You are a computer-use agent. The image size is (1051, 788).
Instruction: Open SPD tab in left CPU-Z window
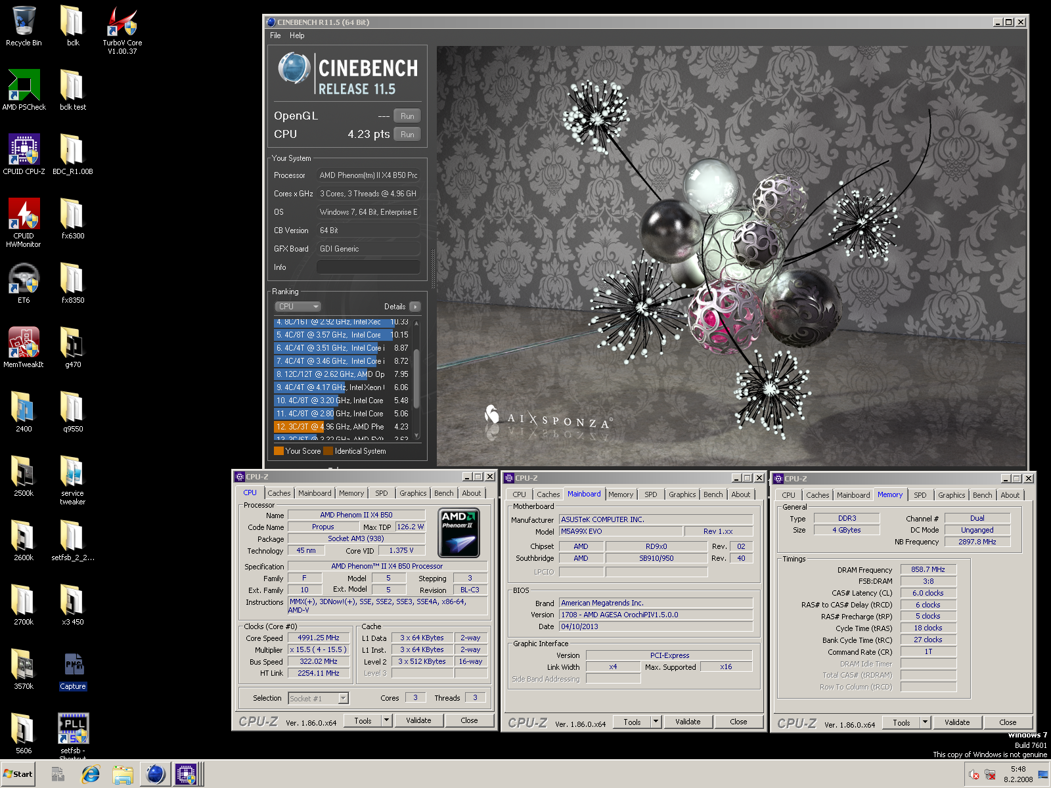point(381,493)
